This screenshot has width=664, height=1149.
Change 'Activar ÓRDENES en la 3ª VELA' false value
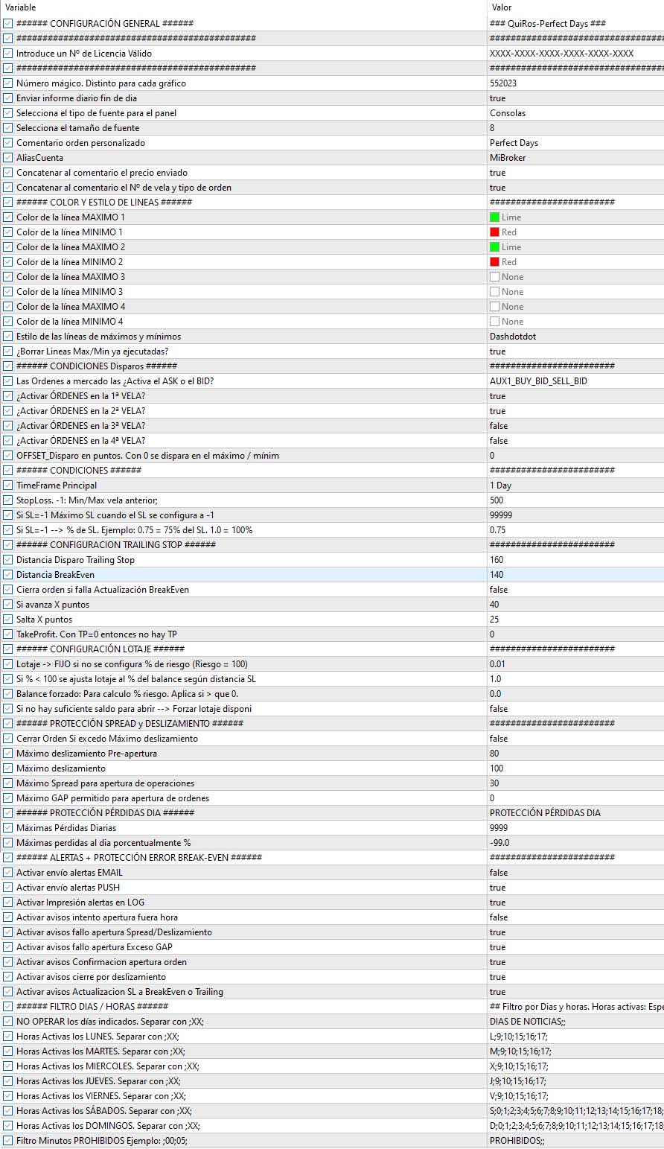573,426
